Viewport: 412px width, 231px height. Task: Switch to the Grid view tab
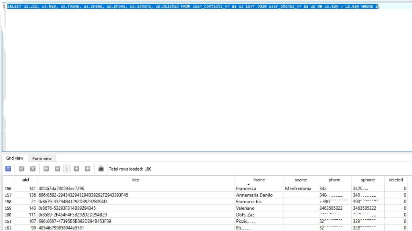(x=15, y=158)
